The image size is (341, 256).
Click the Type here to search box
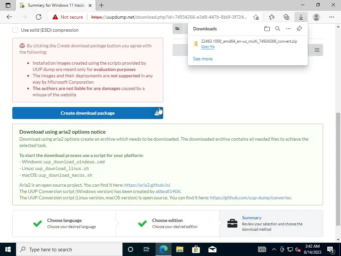click(x=69, y=249)
